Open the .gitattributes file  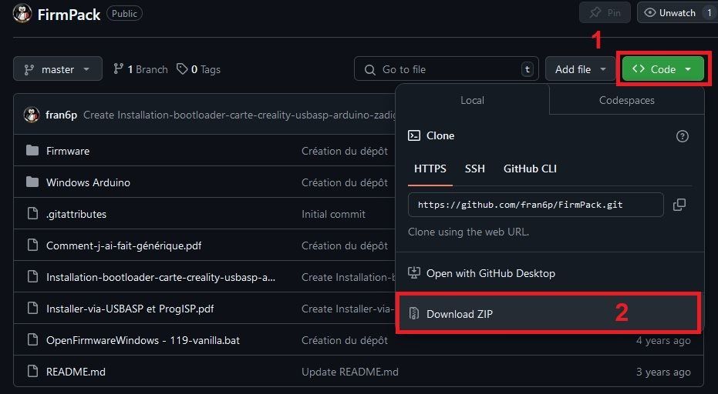point(76,214)
